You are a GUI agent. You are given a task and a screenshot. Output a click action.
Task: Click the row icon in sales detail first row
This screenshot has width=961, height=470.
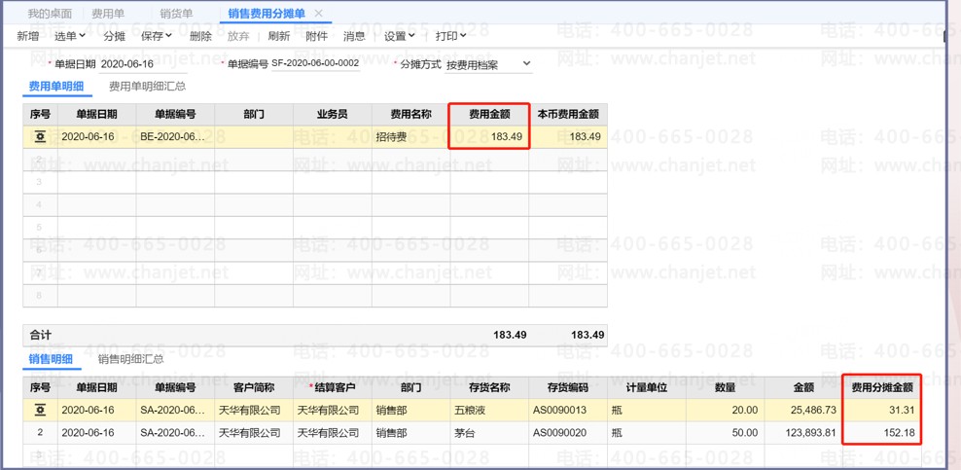click(40, 411)
